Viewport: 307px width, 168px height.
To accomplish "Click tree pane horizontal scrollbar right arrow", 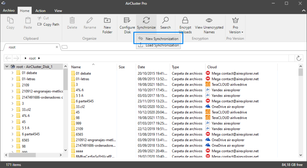I will tap(61, 155).
